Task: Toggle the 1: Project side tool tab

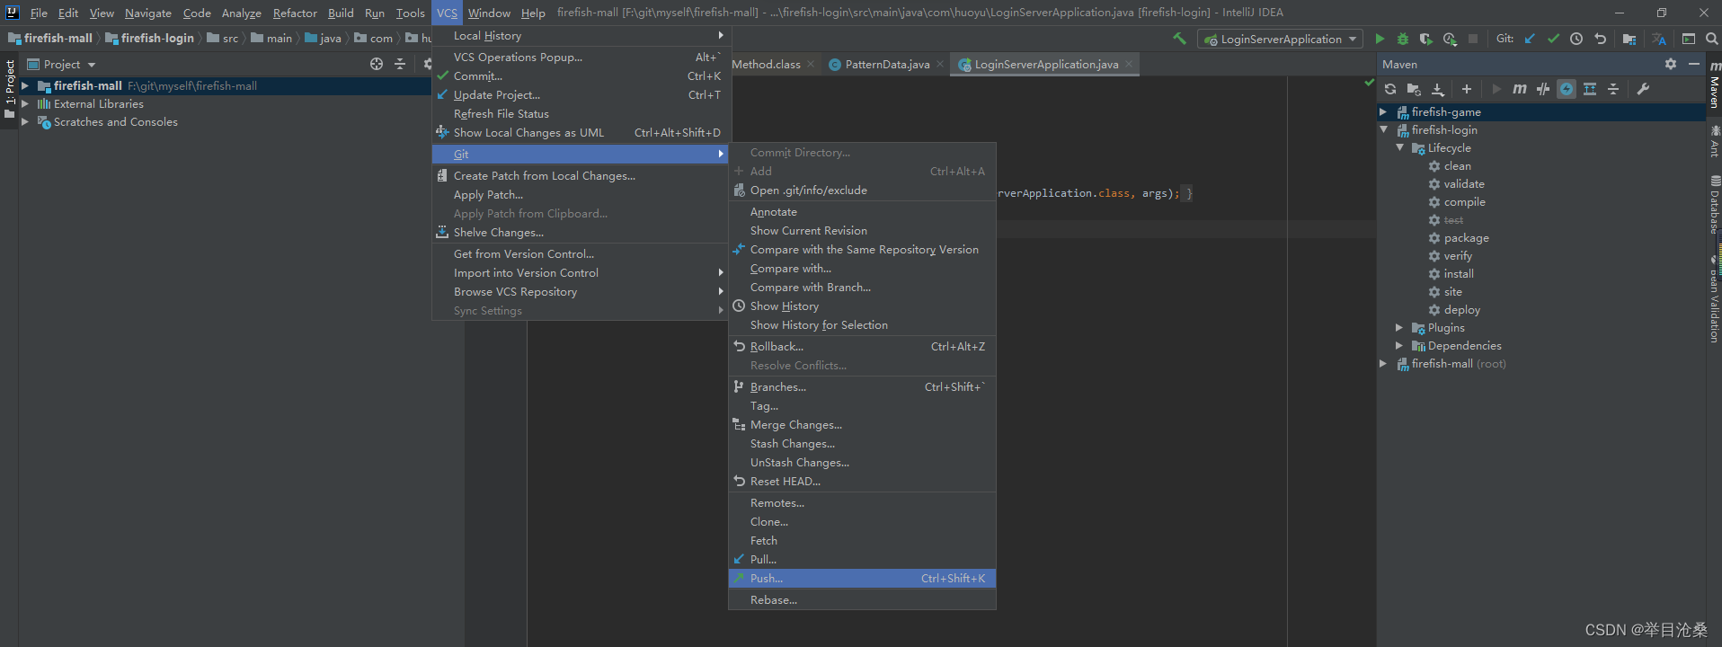Action: 10,88
